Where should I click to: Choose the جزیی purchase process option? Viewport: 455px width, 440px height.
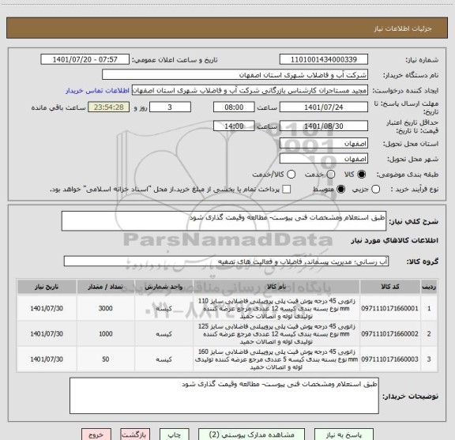[375, 190]
